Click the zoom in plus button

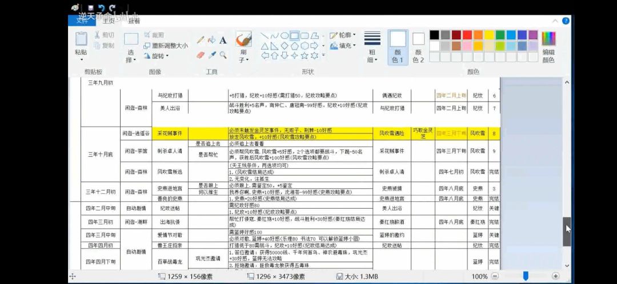pos(556,276)
